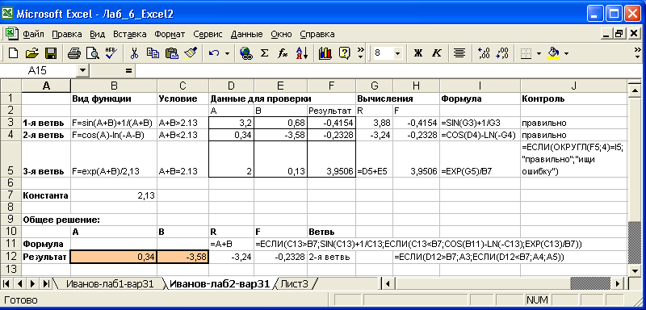Click the Center alignment icon
Viewport: 646px width, 310px height.
(459, 53)
